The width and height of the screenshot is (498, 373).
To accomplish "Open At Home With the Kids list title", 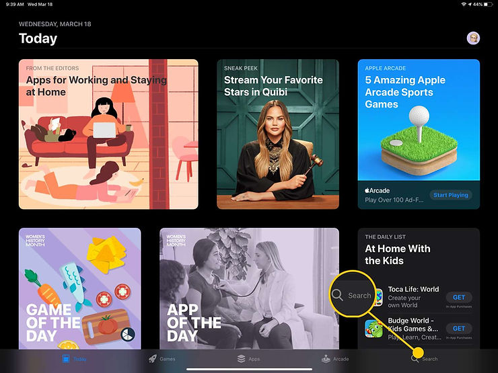I will [x=398, y=254].
